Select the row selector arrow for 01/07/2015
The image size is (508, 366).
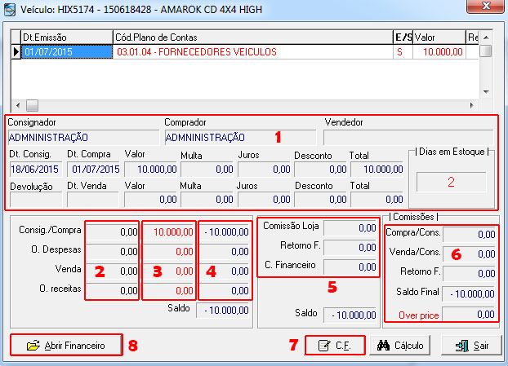pyautogui.click(x=16, y=51)
